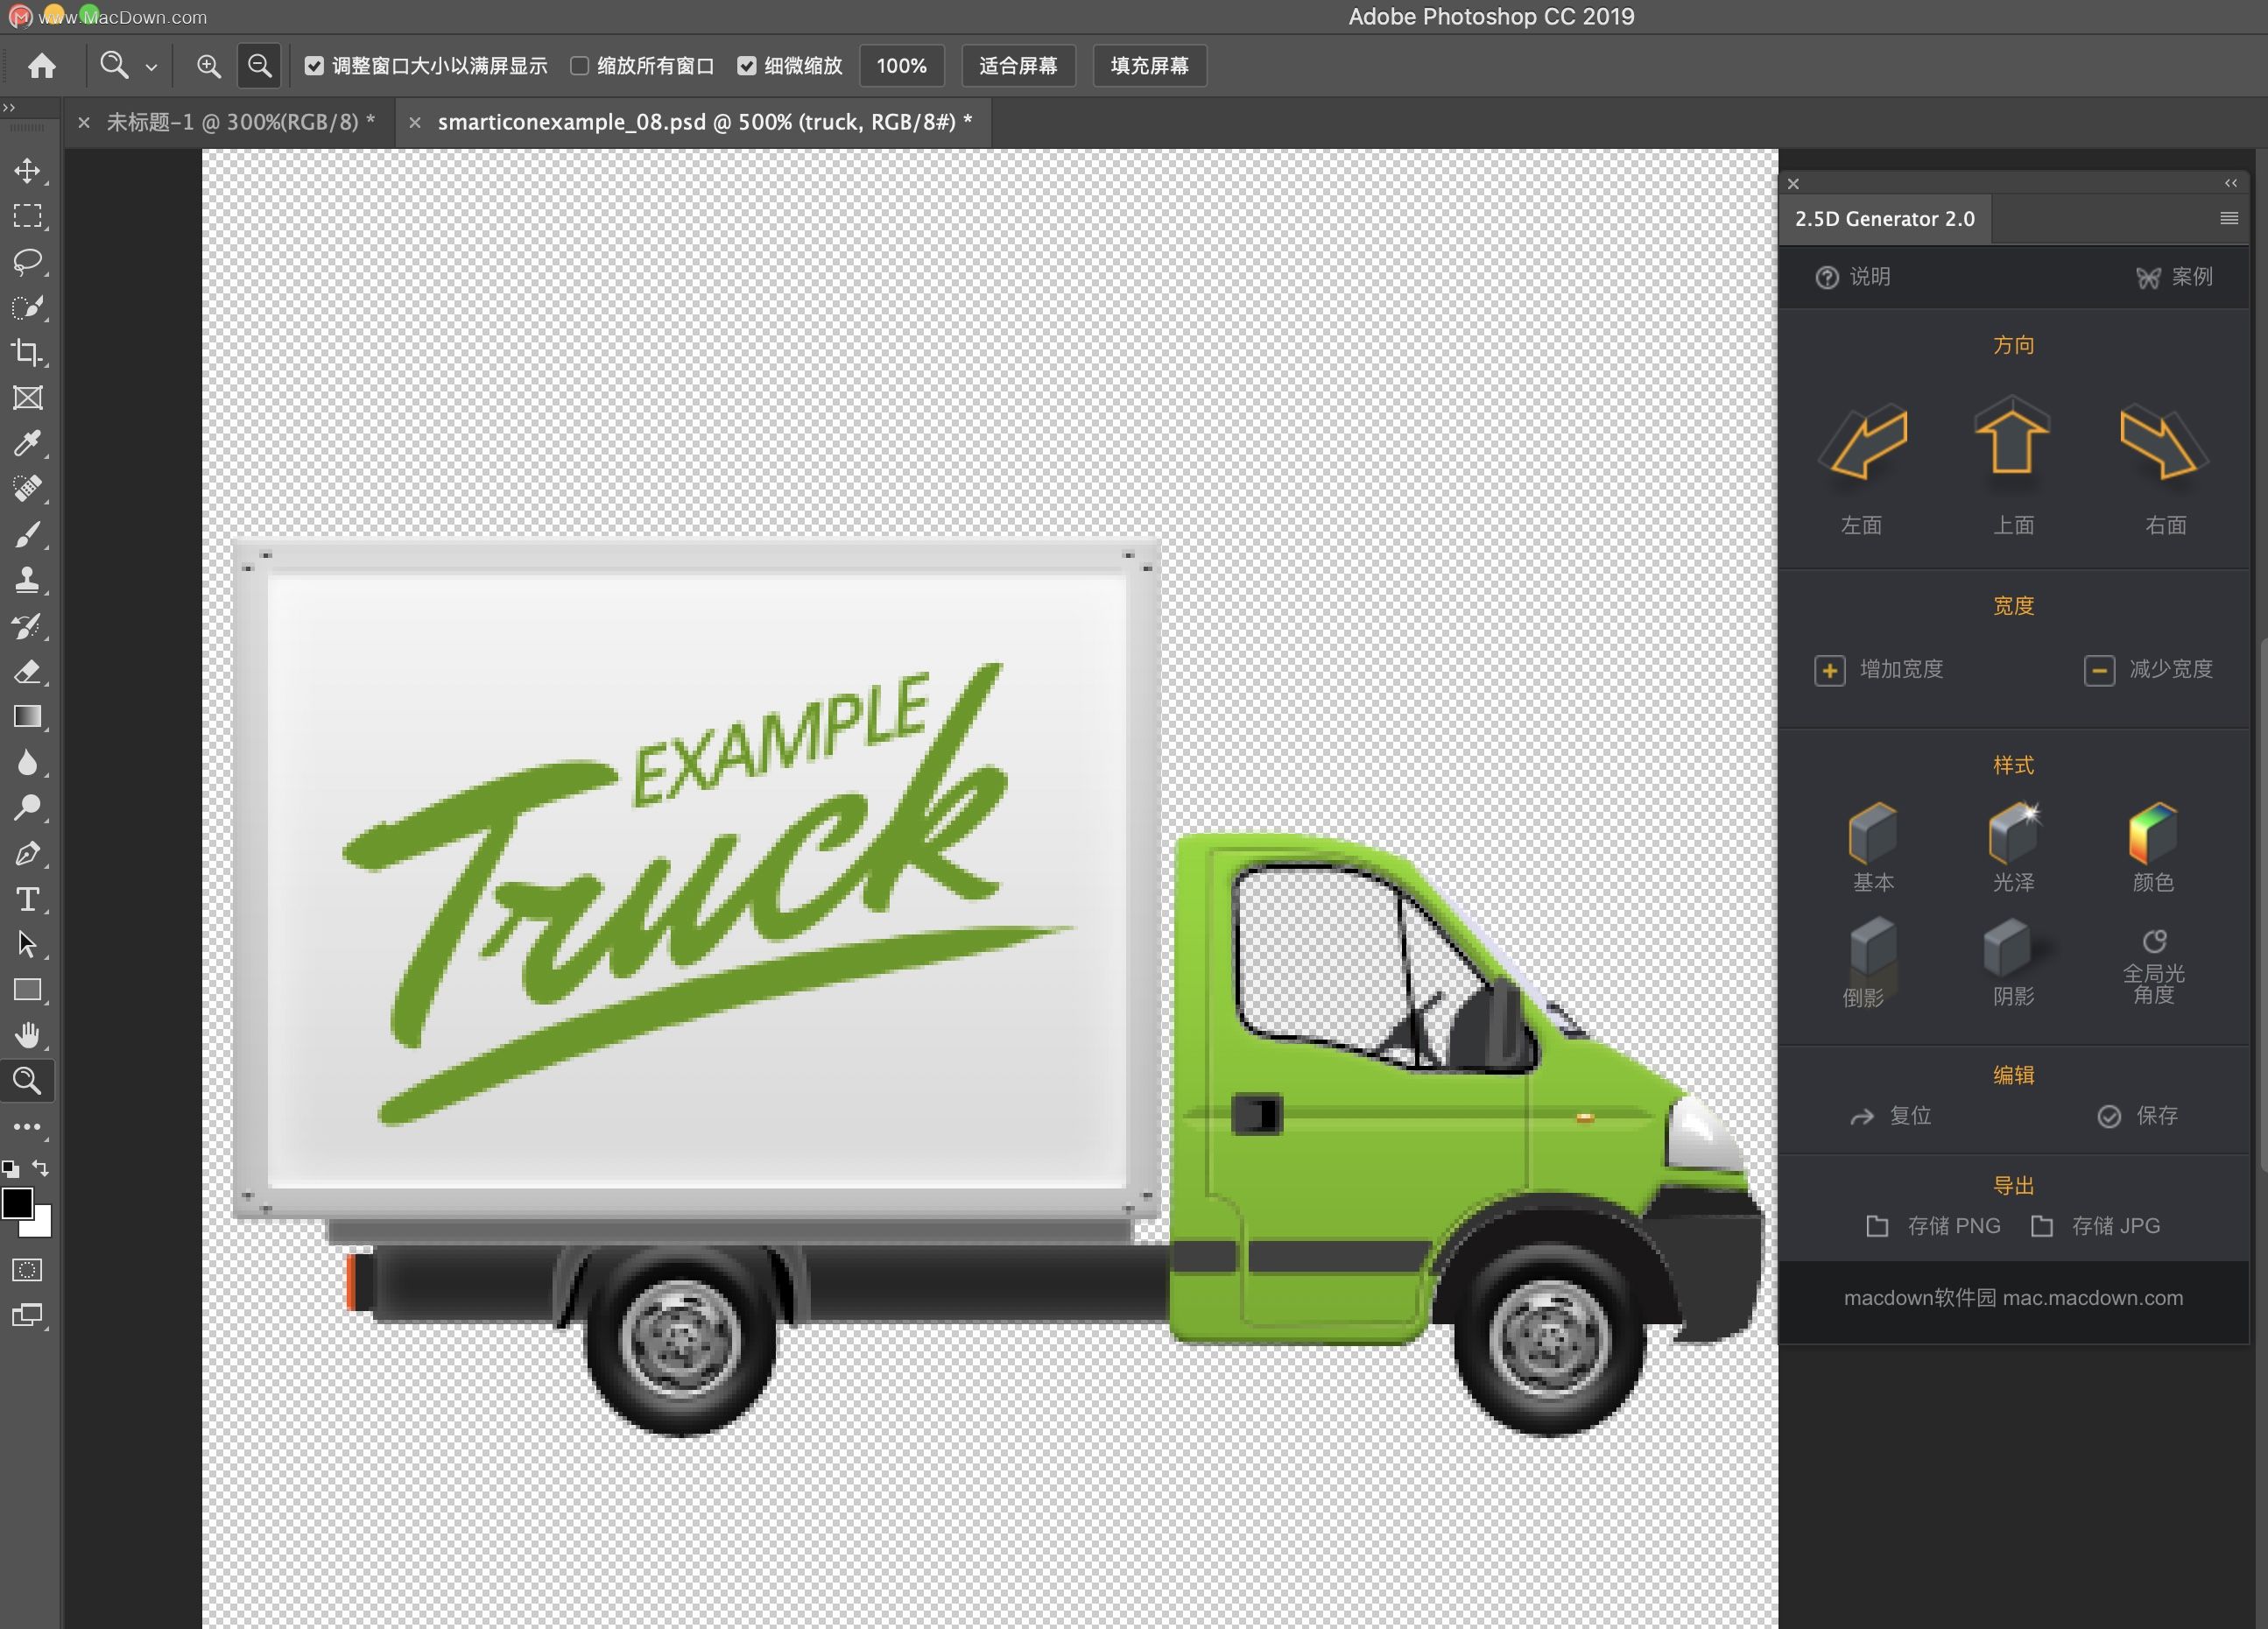The height and width of the screenshot is (1629, 2268).
Task: Select the Clone Stamp tool
Action: tap(27, 580)
